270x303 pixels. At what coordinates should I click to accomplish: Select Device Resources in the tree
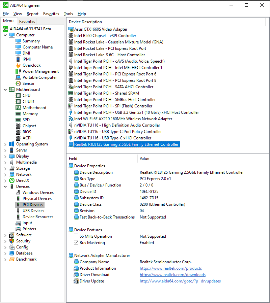(x=38, y=217)
